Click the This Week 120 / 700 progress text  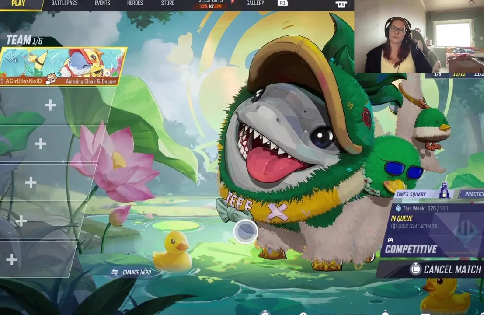point(425,208)
